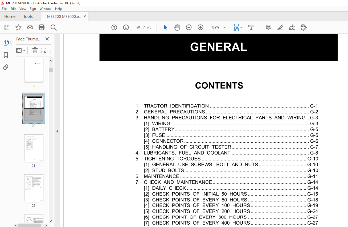This screenshot has height=227, width=348.
Task: Open the File menu
Action: pyautogui.click(x=4, y=9)
